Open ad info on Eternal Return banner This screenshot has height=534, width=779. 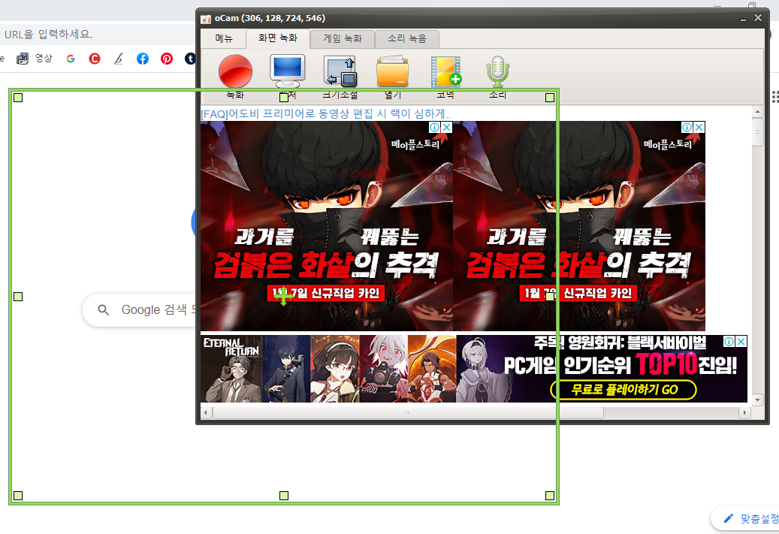click(x=729, y=341)
